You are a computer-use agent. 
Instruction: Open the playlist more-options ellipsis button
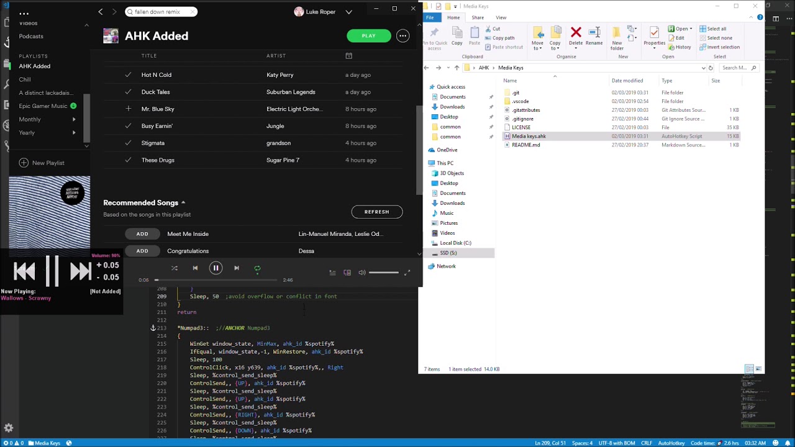(402, 36)
